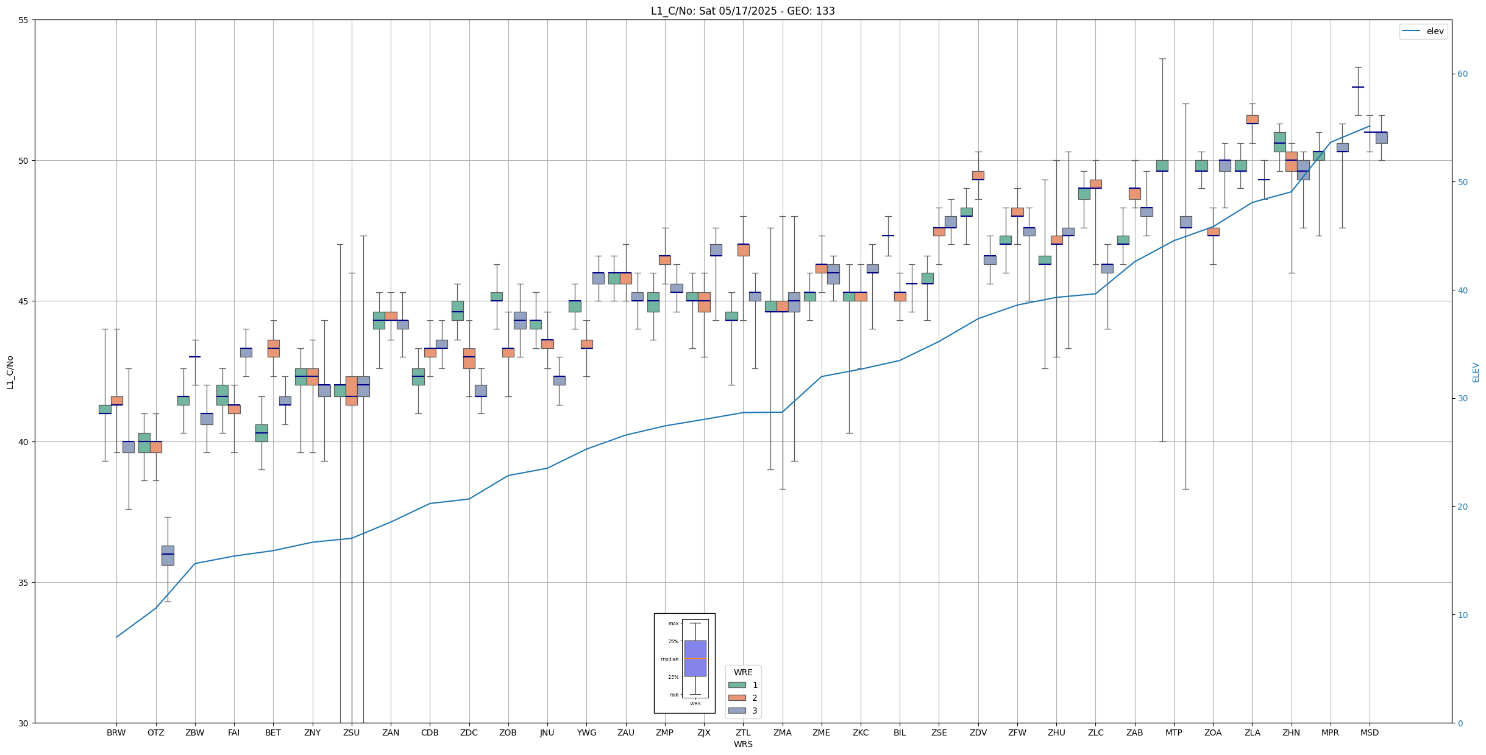Click the BRW station tick label
The height and width of the screenshot is (755, 1486).
click(116, 732)
